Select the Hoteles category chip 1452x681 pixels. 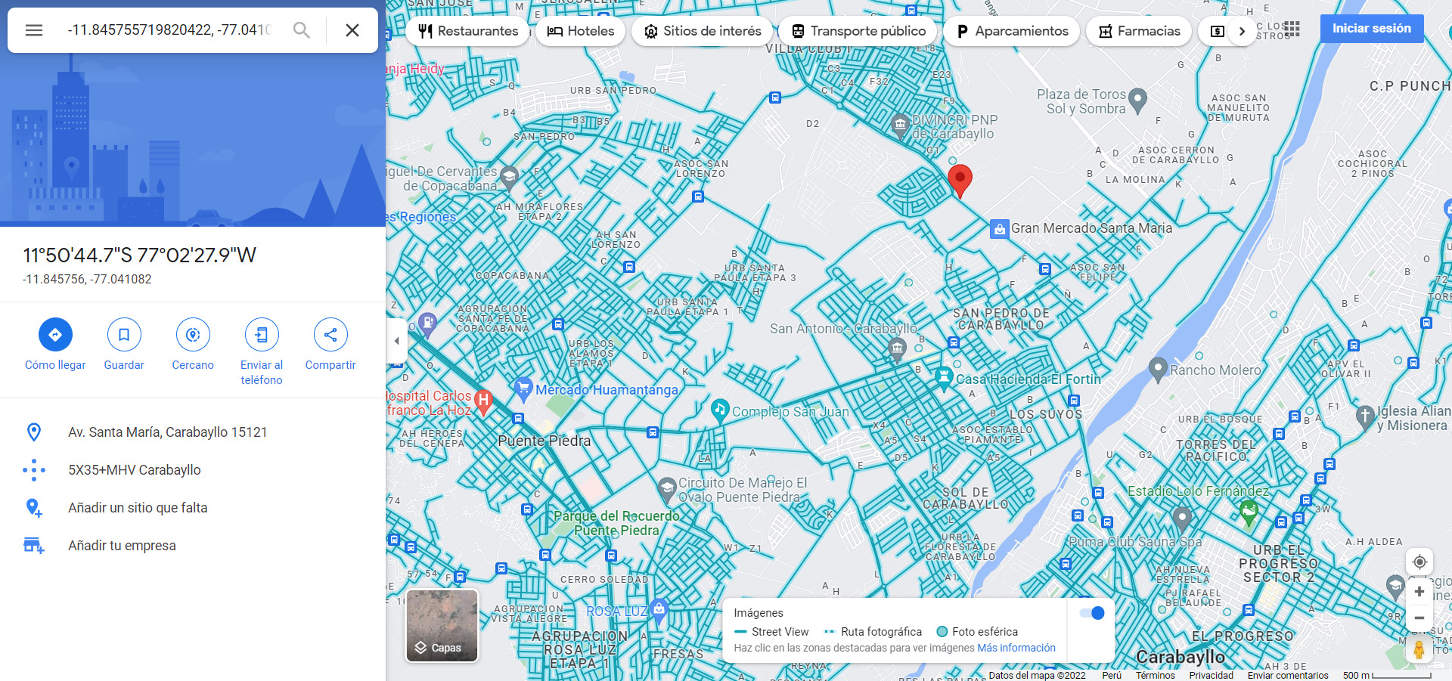pyautogui.click(x=581, y=31)
